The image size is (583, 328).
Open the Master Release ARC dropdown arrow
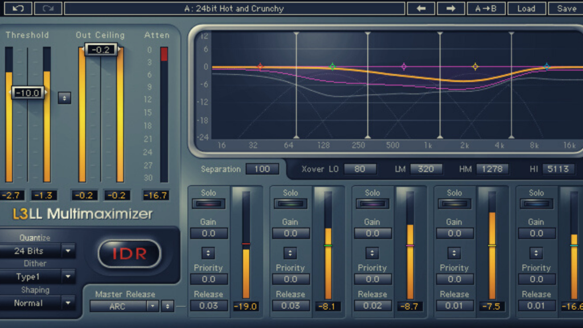(153, 306)
